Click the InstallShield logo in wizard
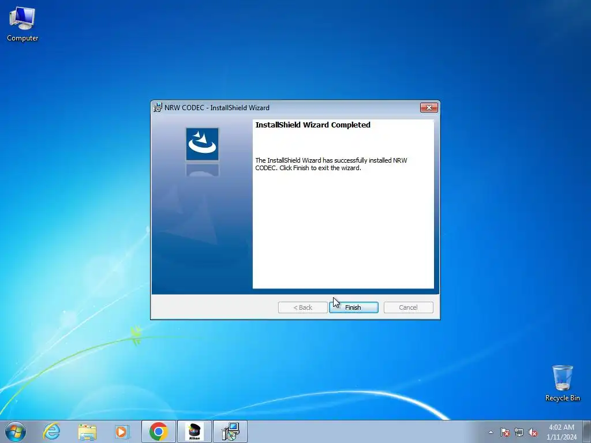This screenshot has width=591, height=443. click(x=203, y=144)
